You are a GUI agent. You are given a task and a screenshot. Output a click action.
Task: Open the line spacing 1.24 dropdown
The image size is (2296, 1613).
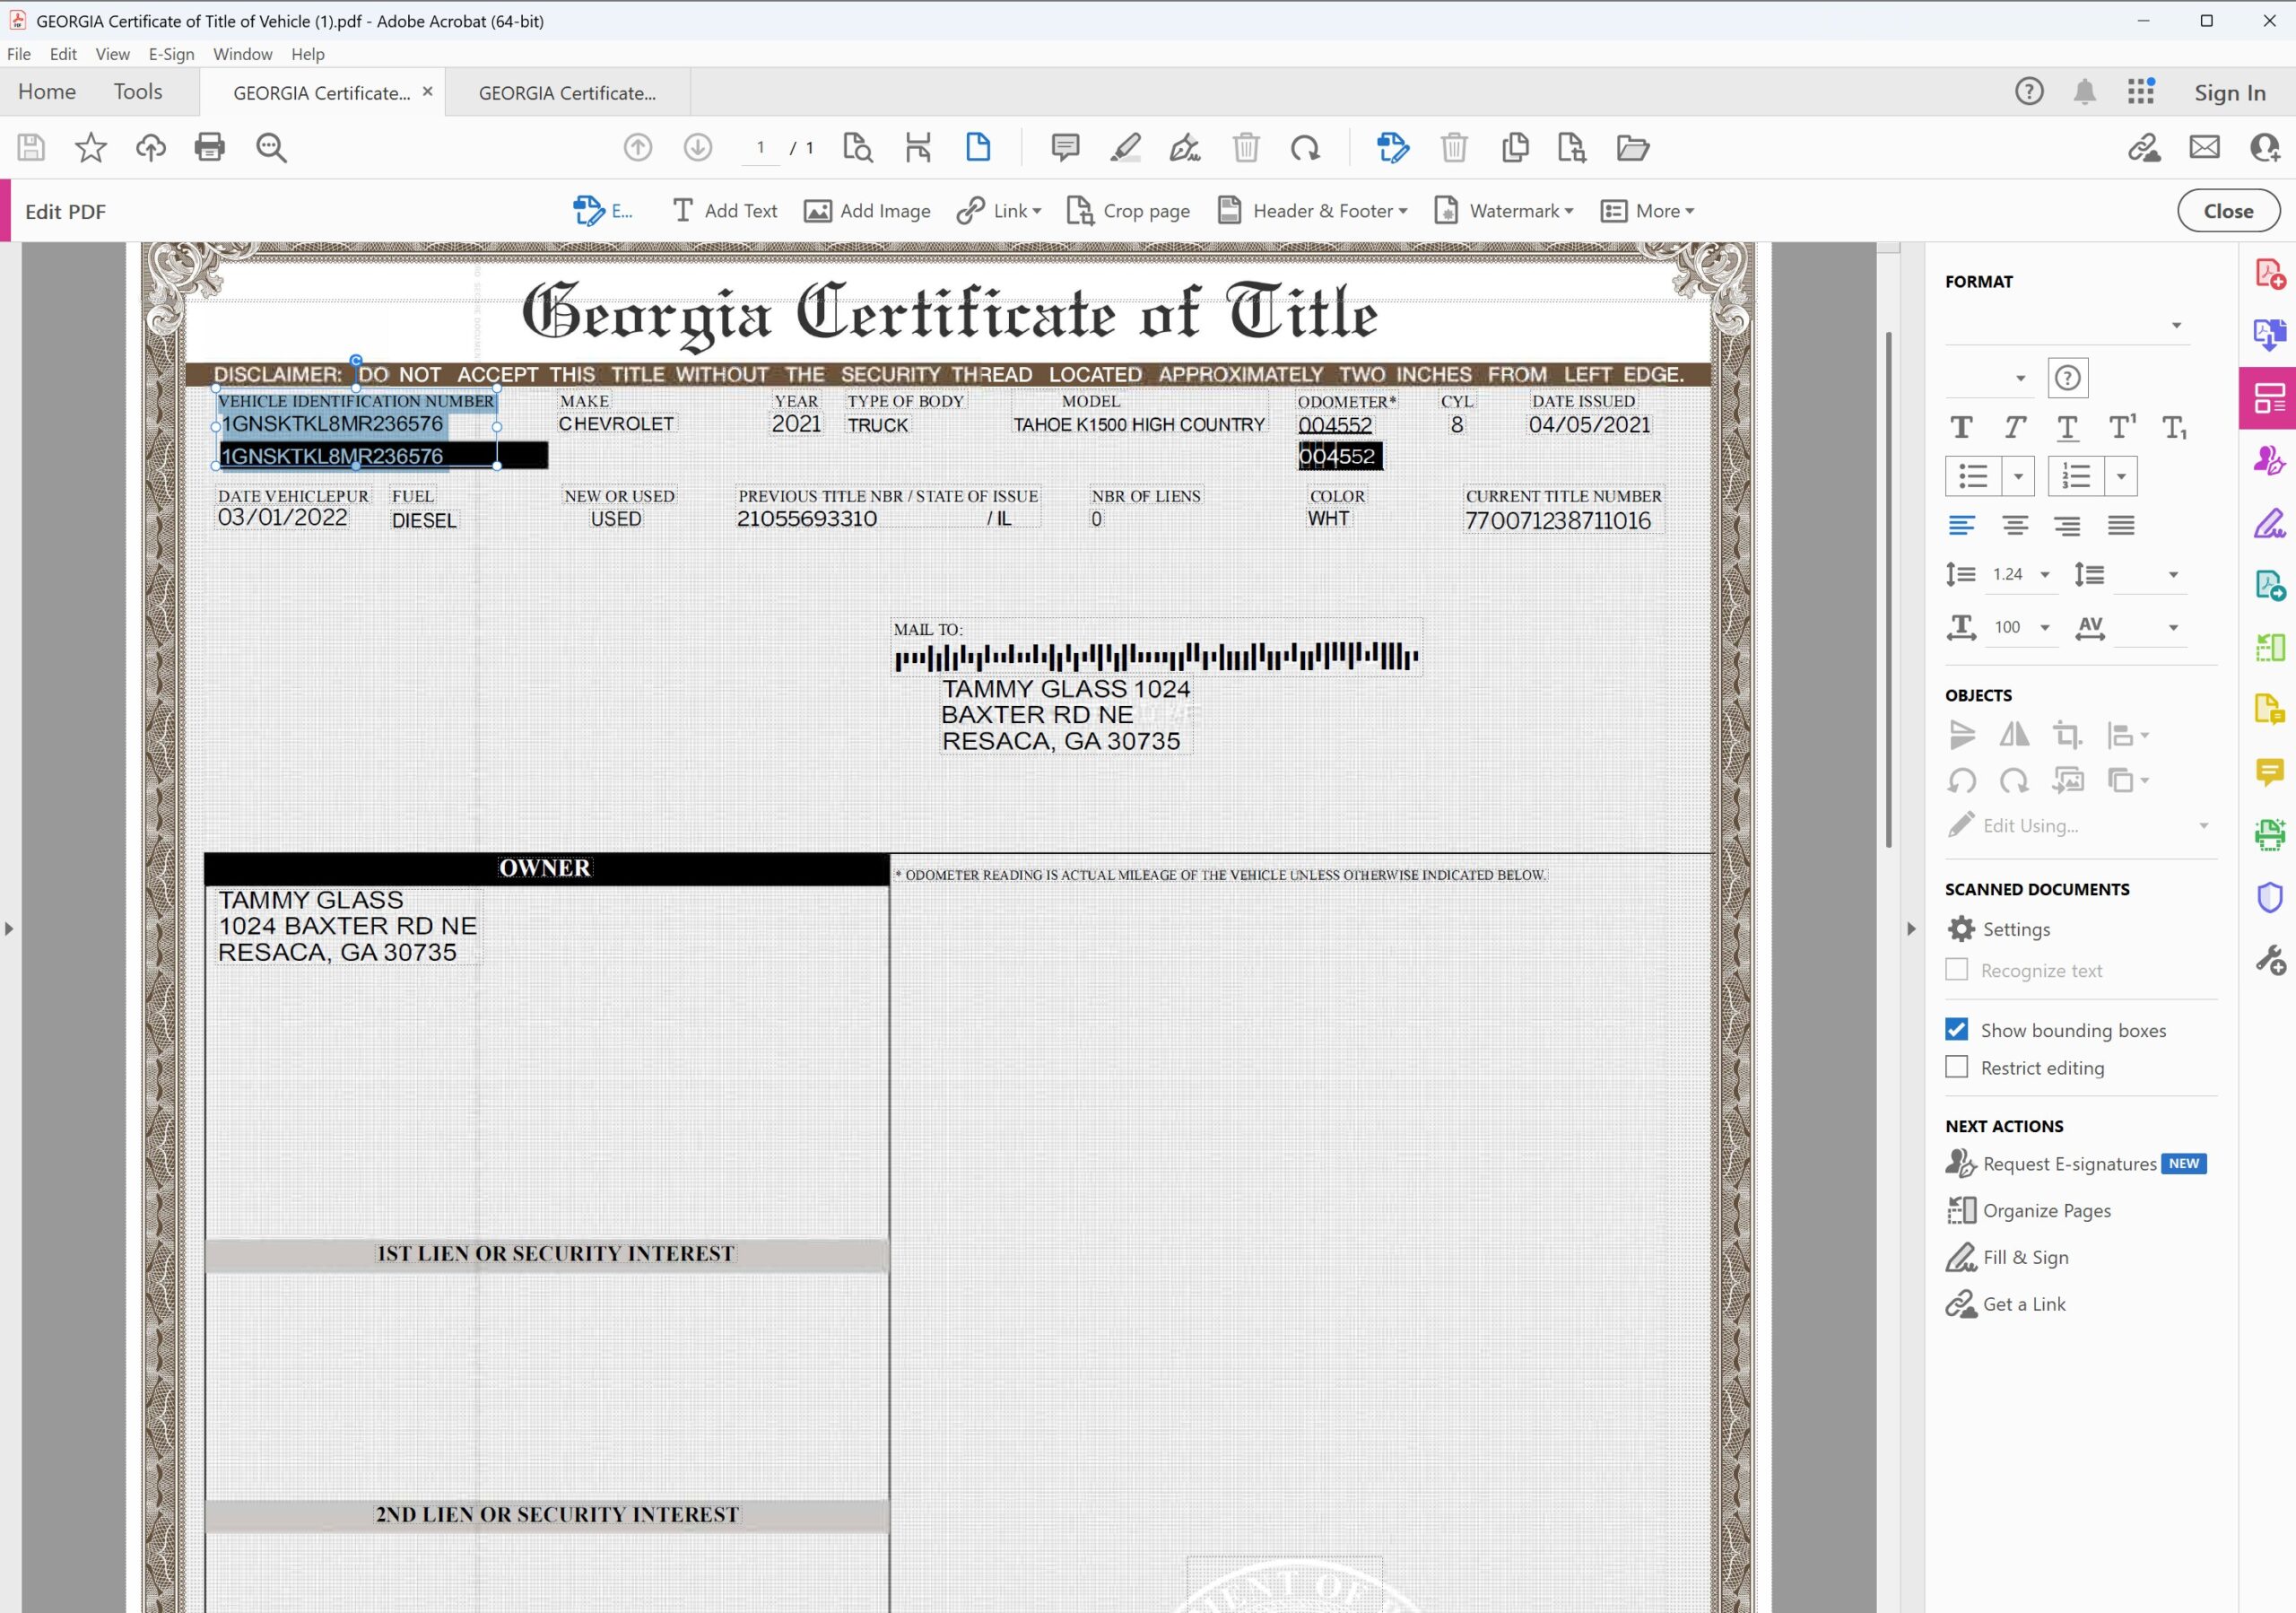tap(2045, 574)
